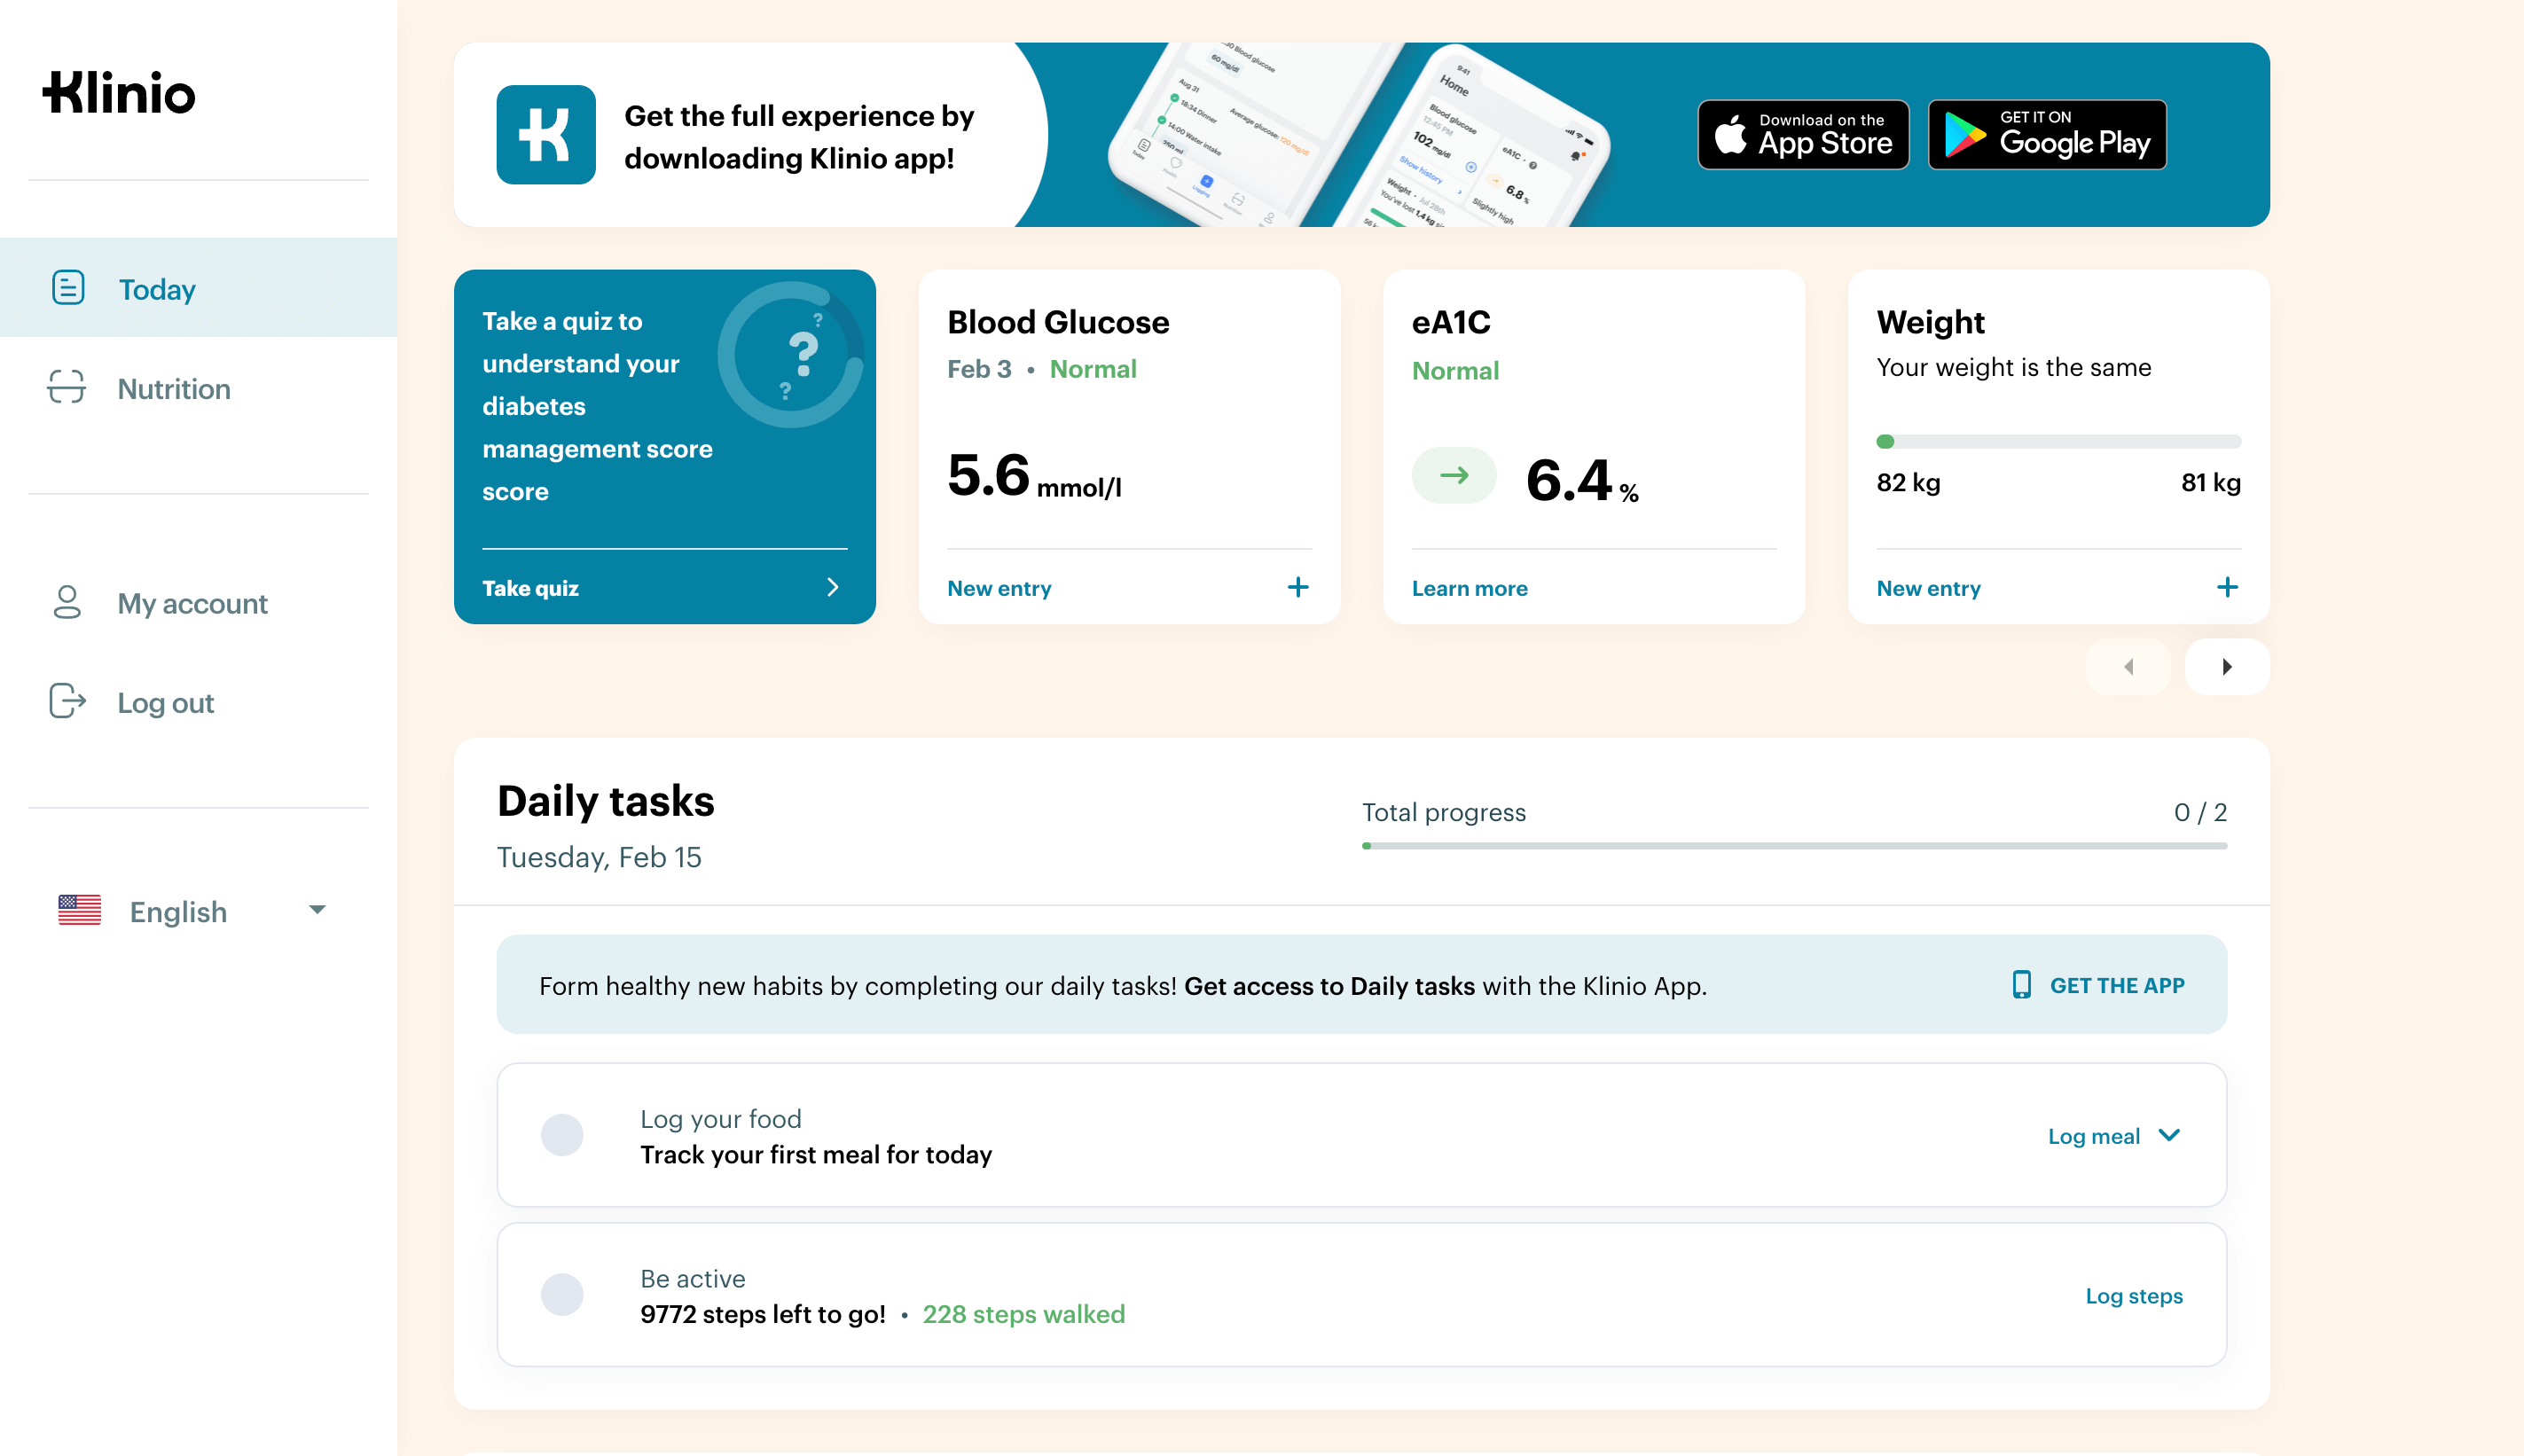Open Learn more on the eA1C card
Viewport: 2524px width, 1456px height.
pyautogui.click(x=1470, y=588)
